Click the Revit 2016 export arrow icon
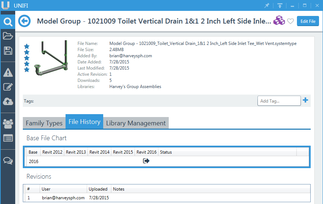Viewport: 323px width, 204px height. pyautogui.click(x=146, y=161)
